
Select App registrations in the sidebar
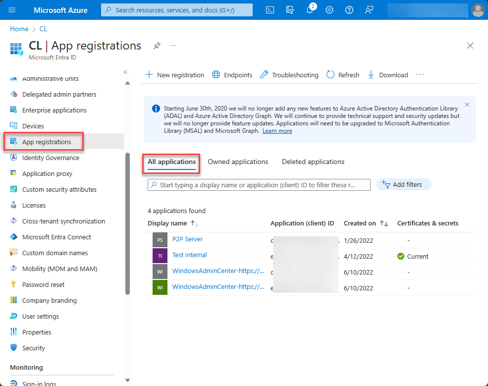[x=47, y=142]
